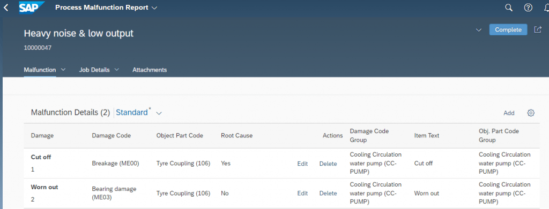The height and width of the screenshot is (209, 549).
Task: Click the Damage Code Group column header
Action: tap(369, 136)
